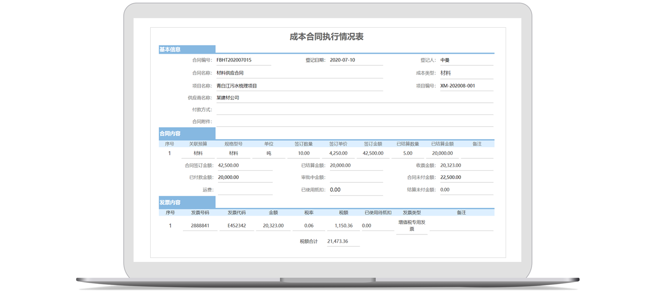Select the 合同内容 section header

pyautogui.click(x=187, y=134)
